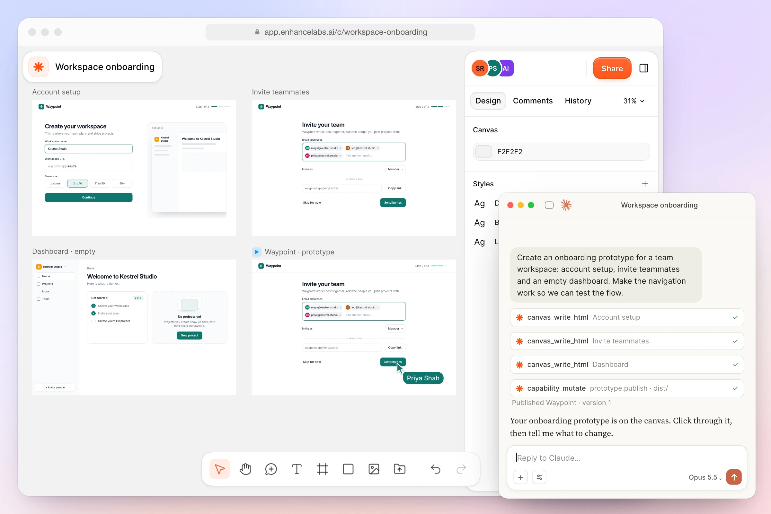The image size is (771, 514).
Task: Select the Text tool
Action: tap(297, 469)
